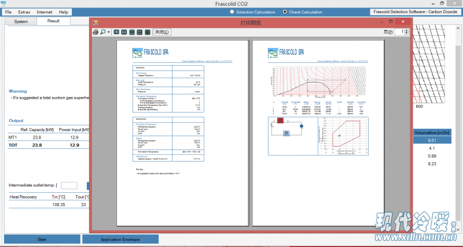Click first preview page thumbnail

(x=183, y=133)
